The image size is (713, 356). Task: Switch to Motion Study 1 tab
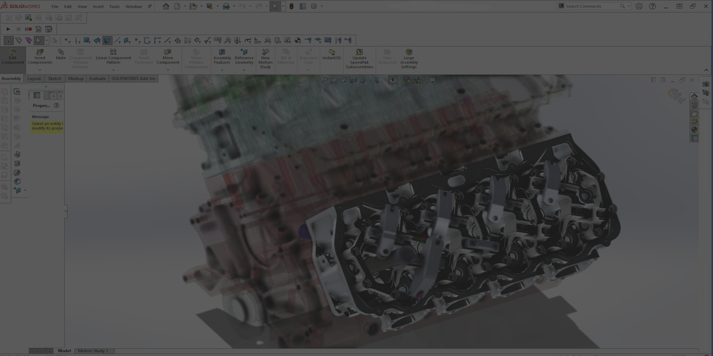point(93,351)
